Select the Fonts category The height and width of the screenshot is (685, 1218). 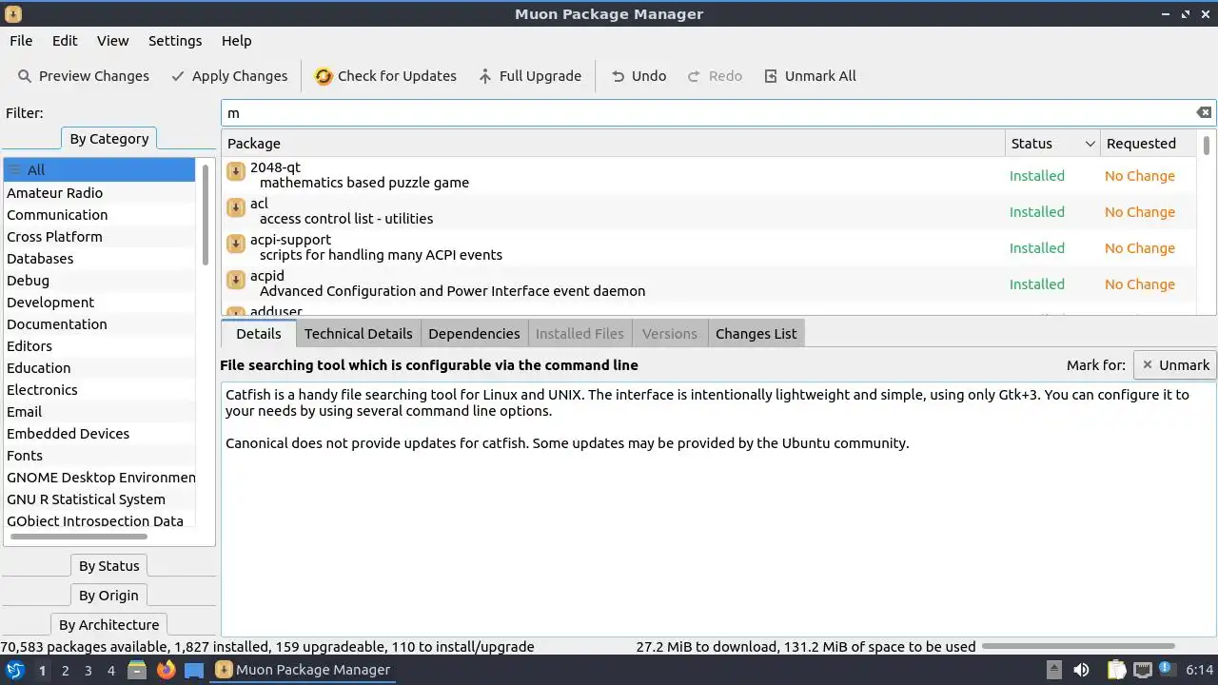tap(99, 456)
